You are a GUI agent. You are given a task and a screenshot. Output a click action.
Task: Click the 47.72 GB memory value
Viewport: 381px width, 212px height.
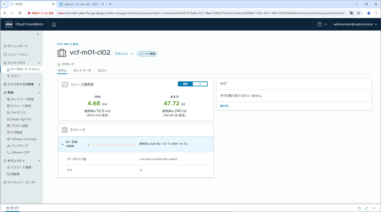point(174,103)
